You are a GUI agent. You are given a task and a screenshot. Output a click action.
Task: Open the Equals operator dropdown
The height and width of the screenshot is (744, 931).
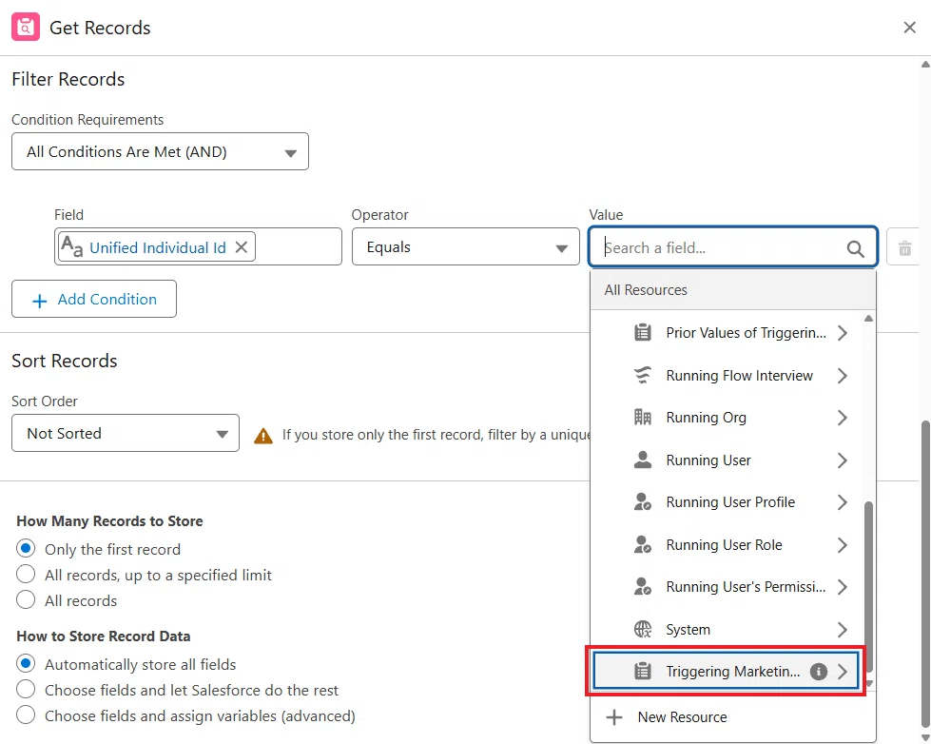coord(466,246)
